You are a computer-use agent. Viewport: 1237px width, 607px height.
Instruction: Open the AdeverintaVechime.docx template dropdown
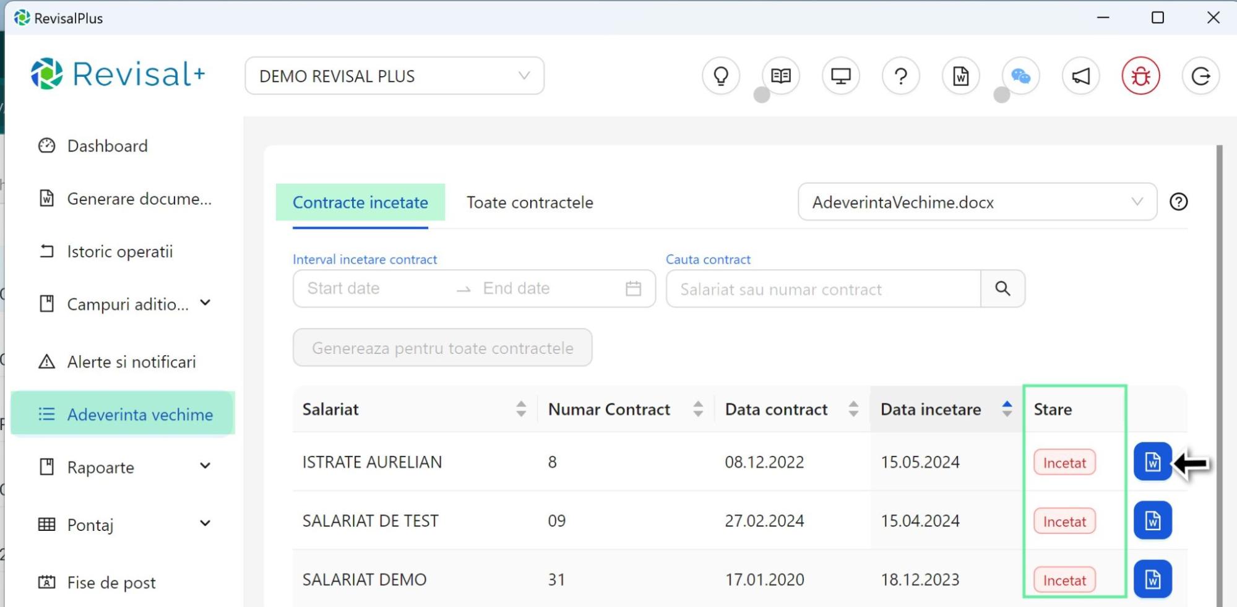point(976,202)
